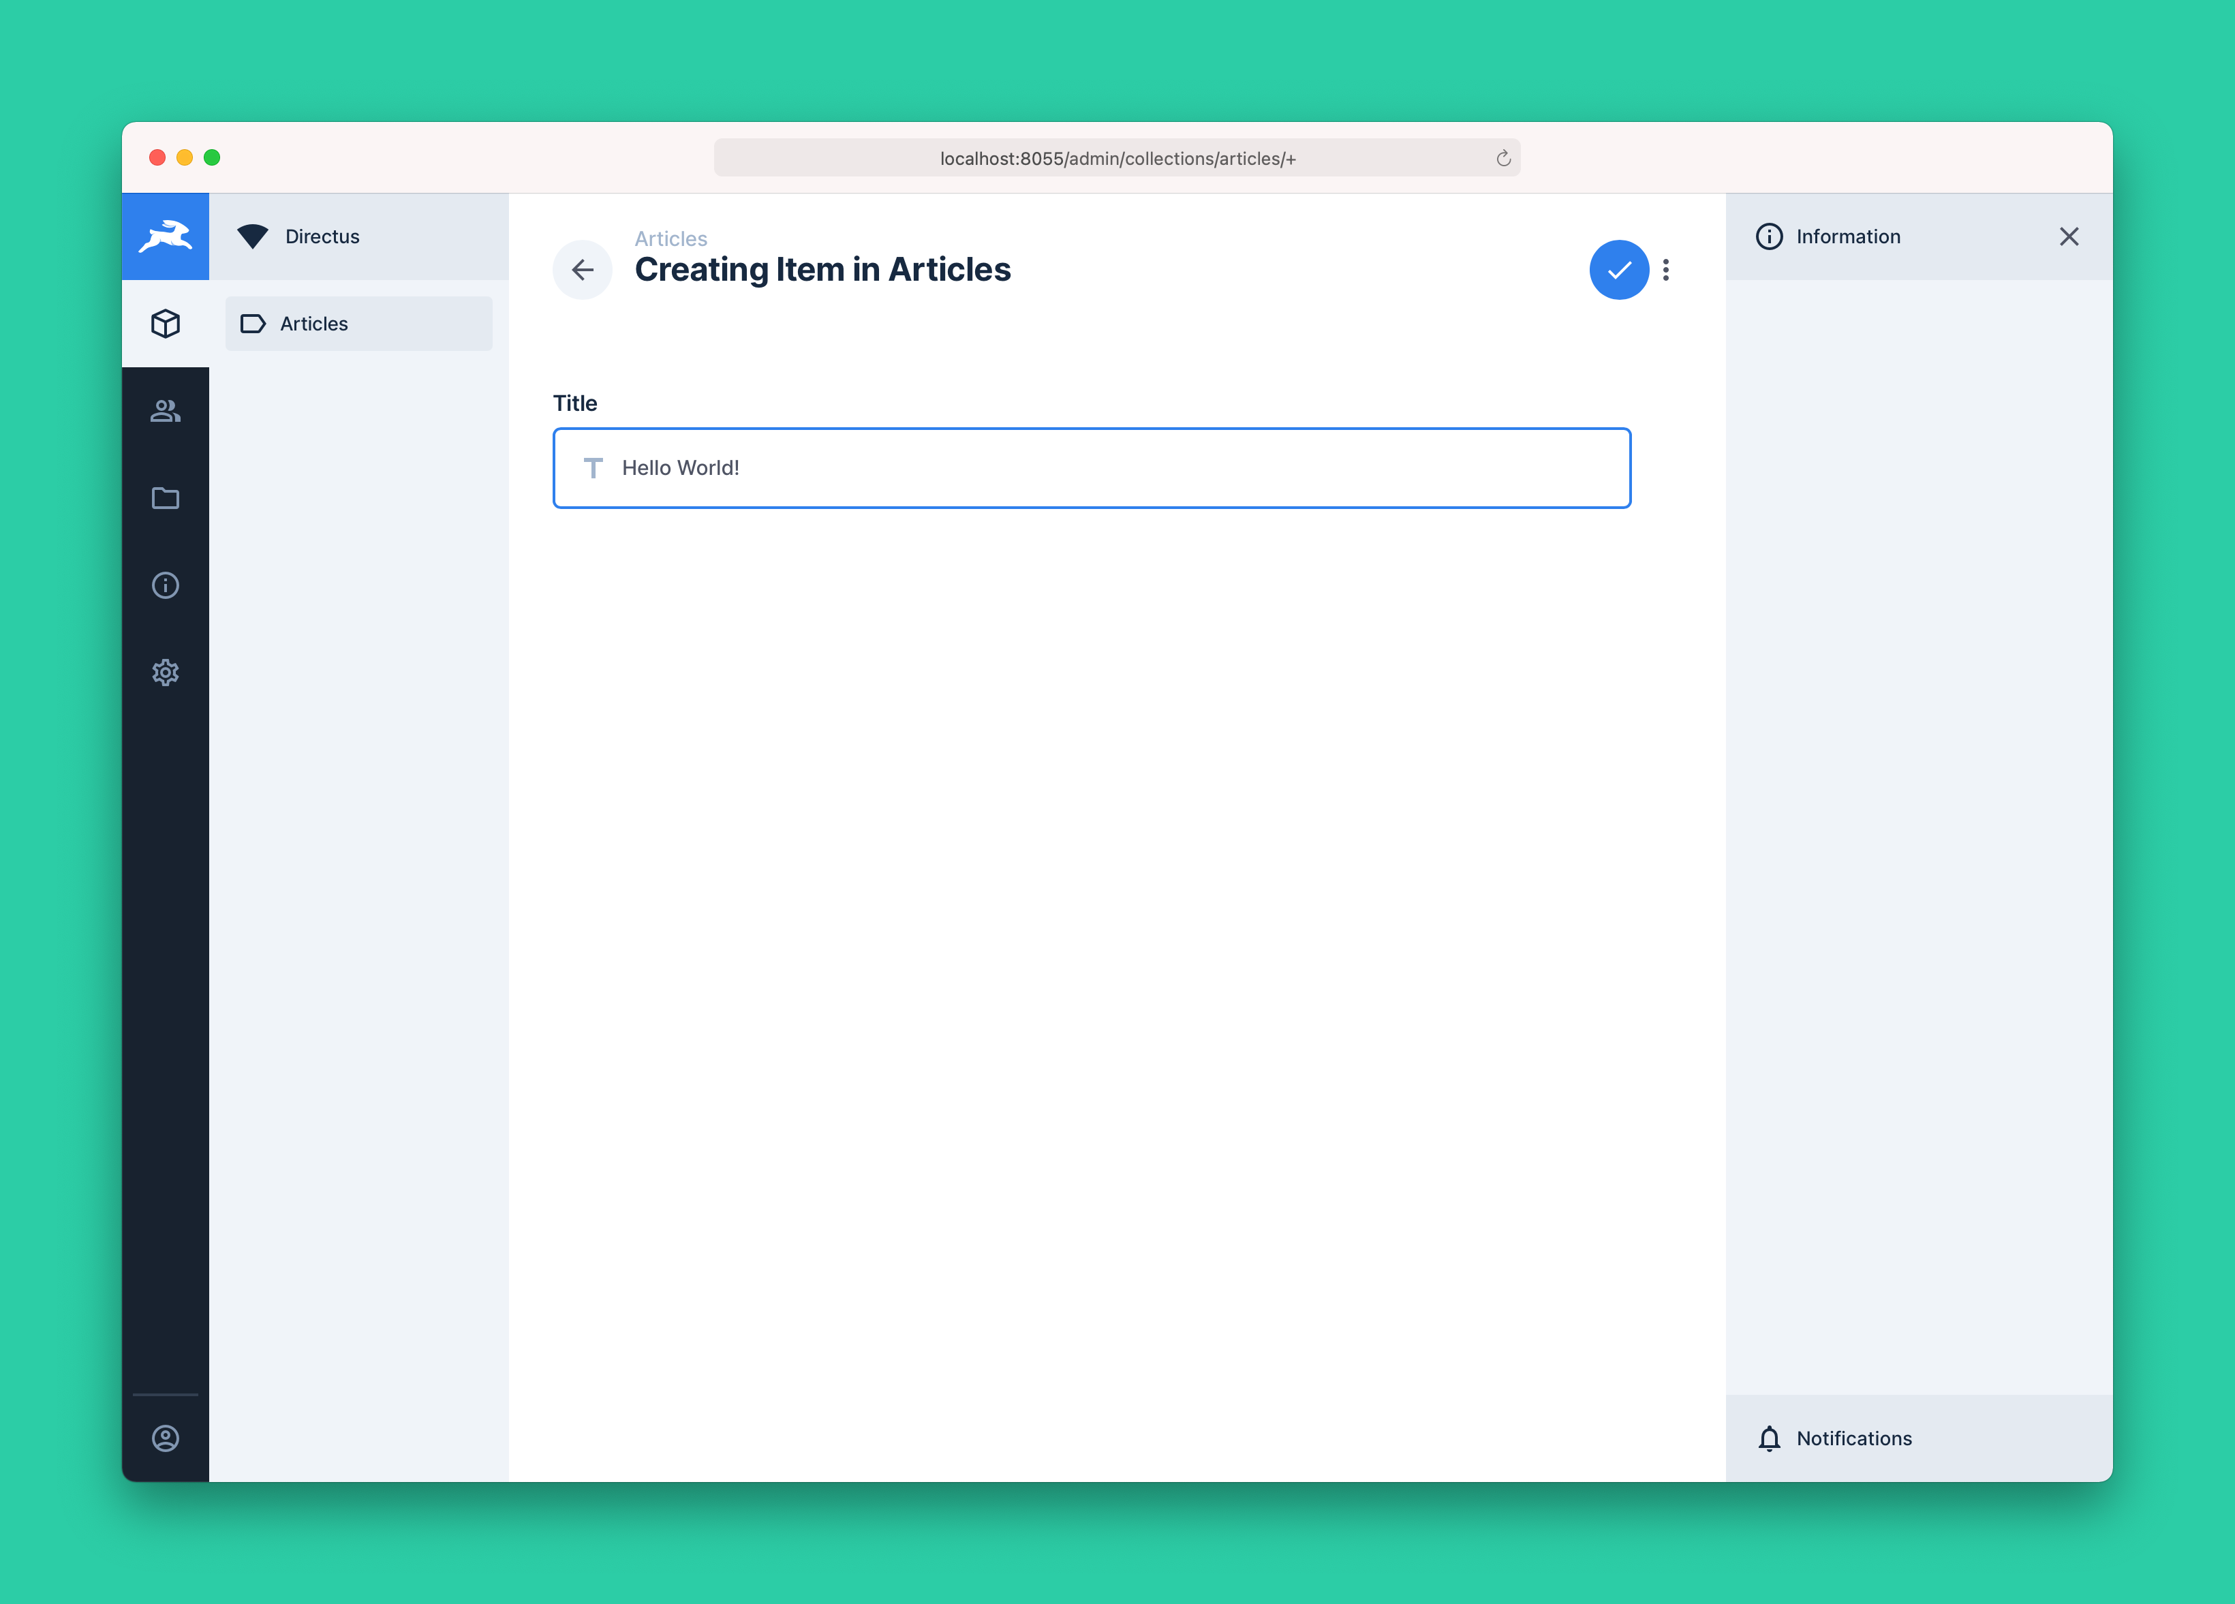Click the browser URL address field
2235x1604 pixels.
pos(1117,159)
